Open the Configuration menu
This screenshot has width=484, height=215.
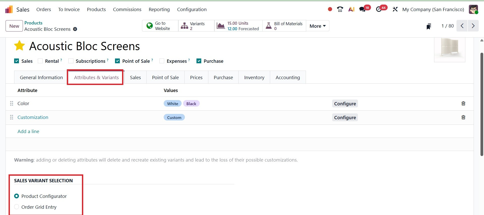tap(192, 10)
